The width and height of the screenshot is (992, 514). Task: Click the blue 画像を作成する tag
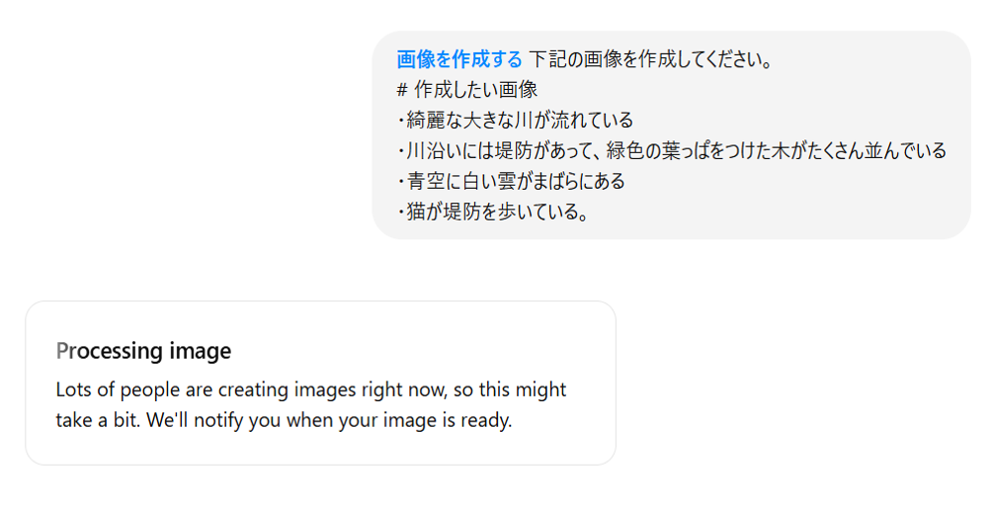tap(459, 59)
